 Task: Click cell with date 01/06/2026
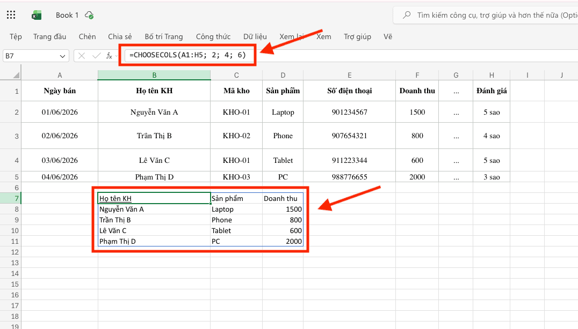pyautogui.click(x=60, y=112)
